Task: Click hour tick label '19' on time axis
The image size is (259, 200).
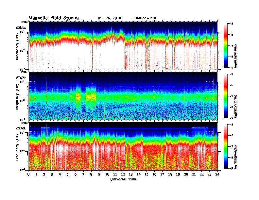Action: point(178,174)
